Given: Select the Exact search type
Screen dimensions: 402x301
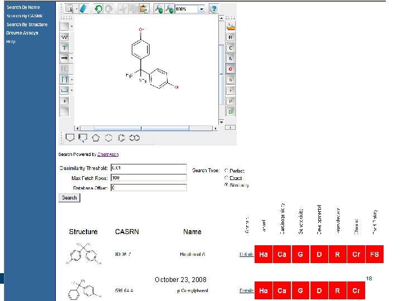Looking at the screenshot, I should point(226,178).
